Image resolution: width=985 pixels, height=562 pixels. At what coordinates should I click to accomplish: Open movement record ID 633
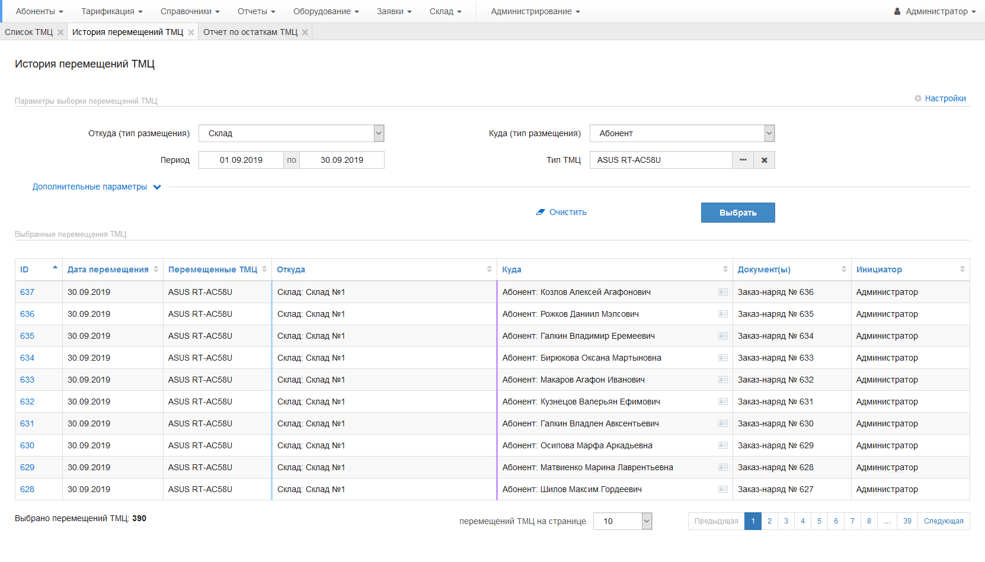coord(27,380)
